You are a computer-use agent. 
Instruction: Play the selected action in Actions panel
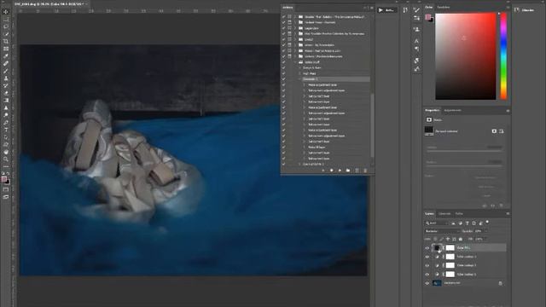tap(340, 171)
